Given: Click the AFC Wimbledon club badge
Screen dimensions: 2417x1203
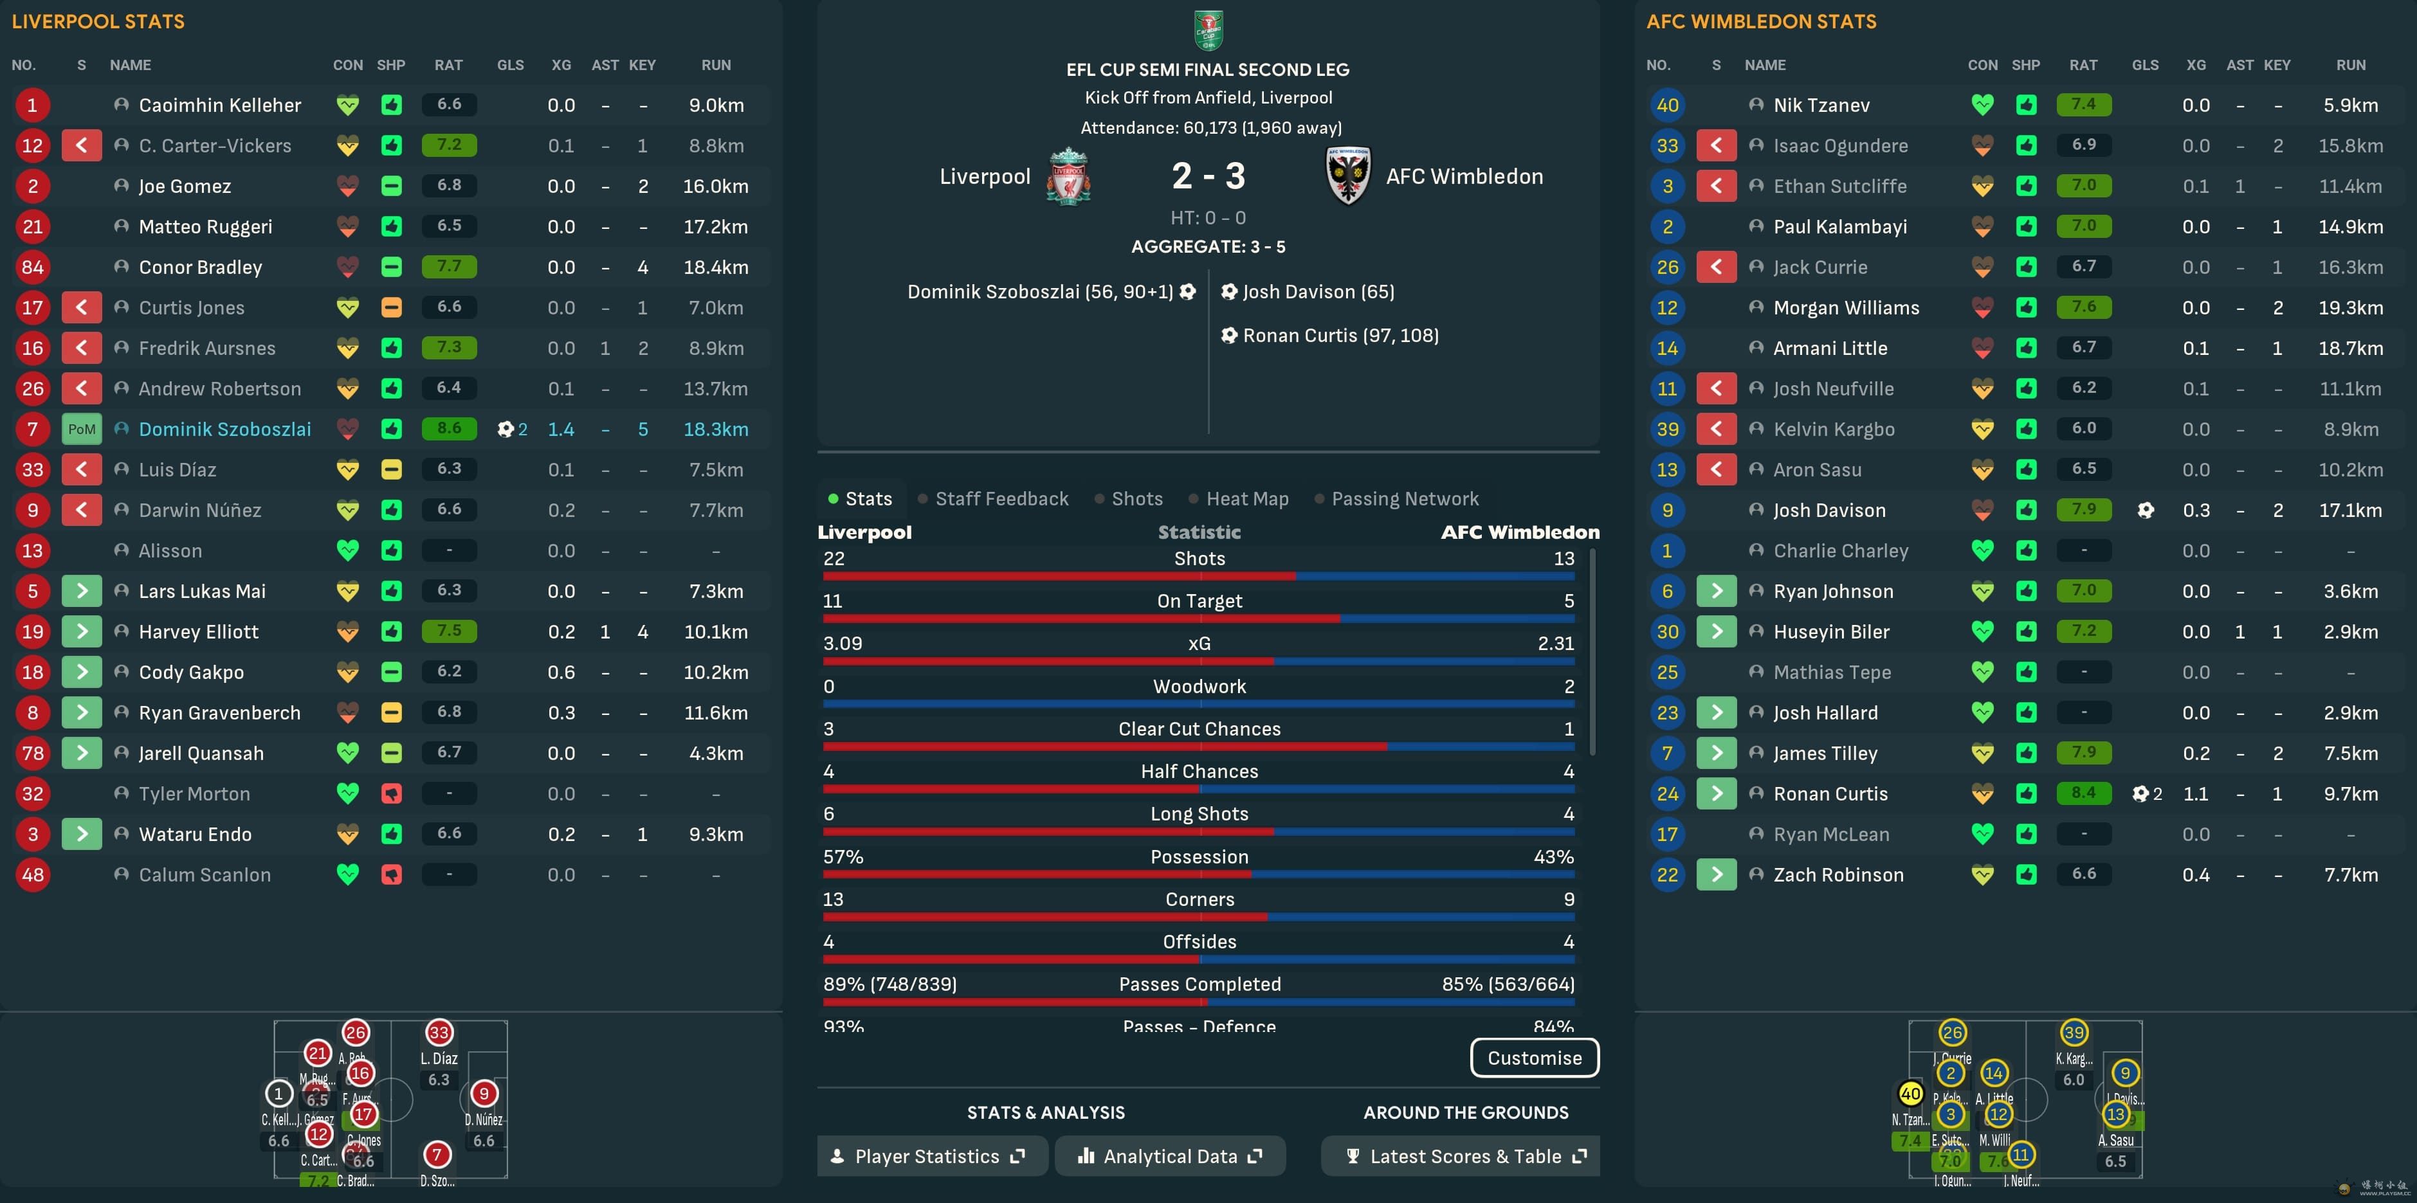Looking at the screenshot, I should point(1347,176).
